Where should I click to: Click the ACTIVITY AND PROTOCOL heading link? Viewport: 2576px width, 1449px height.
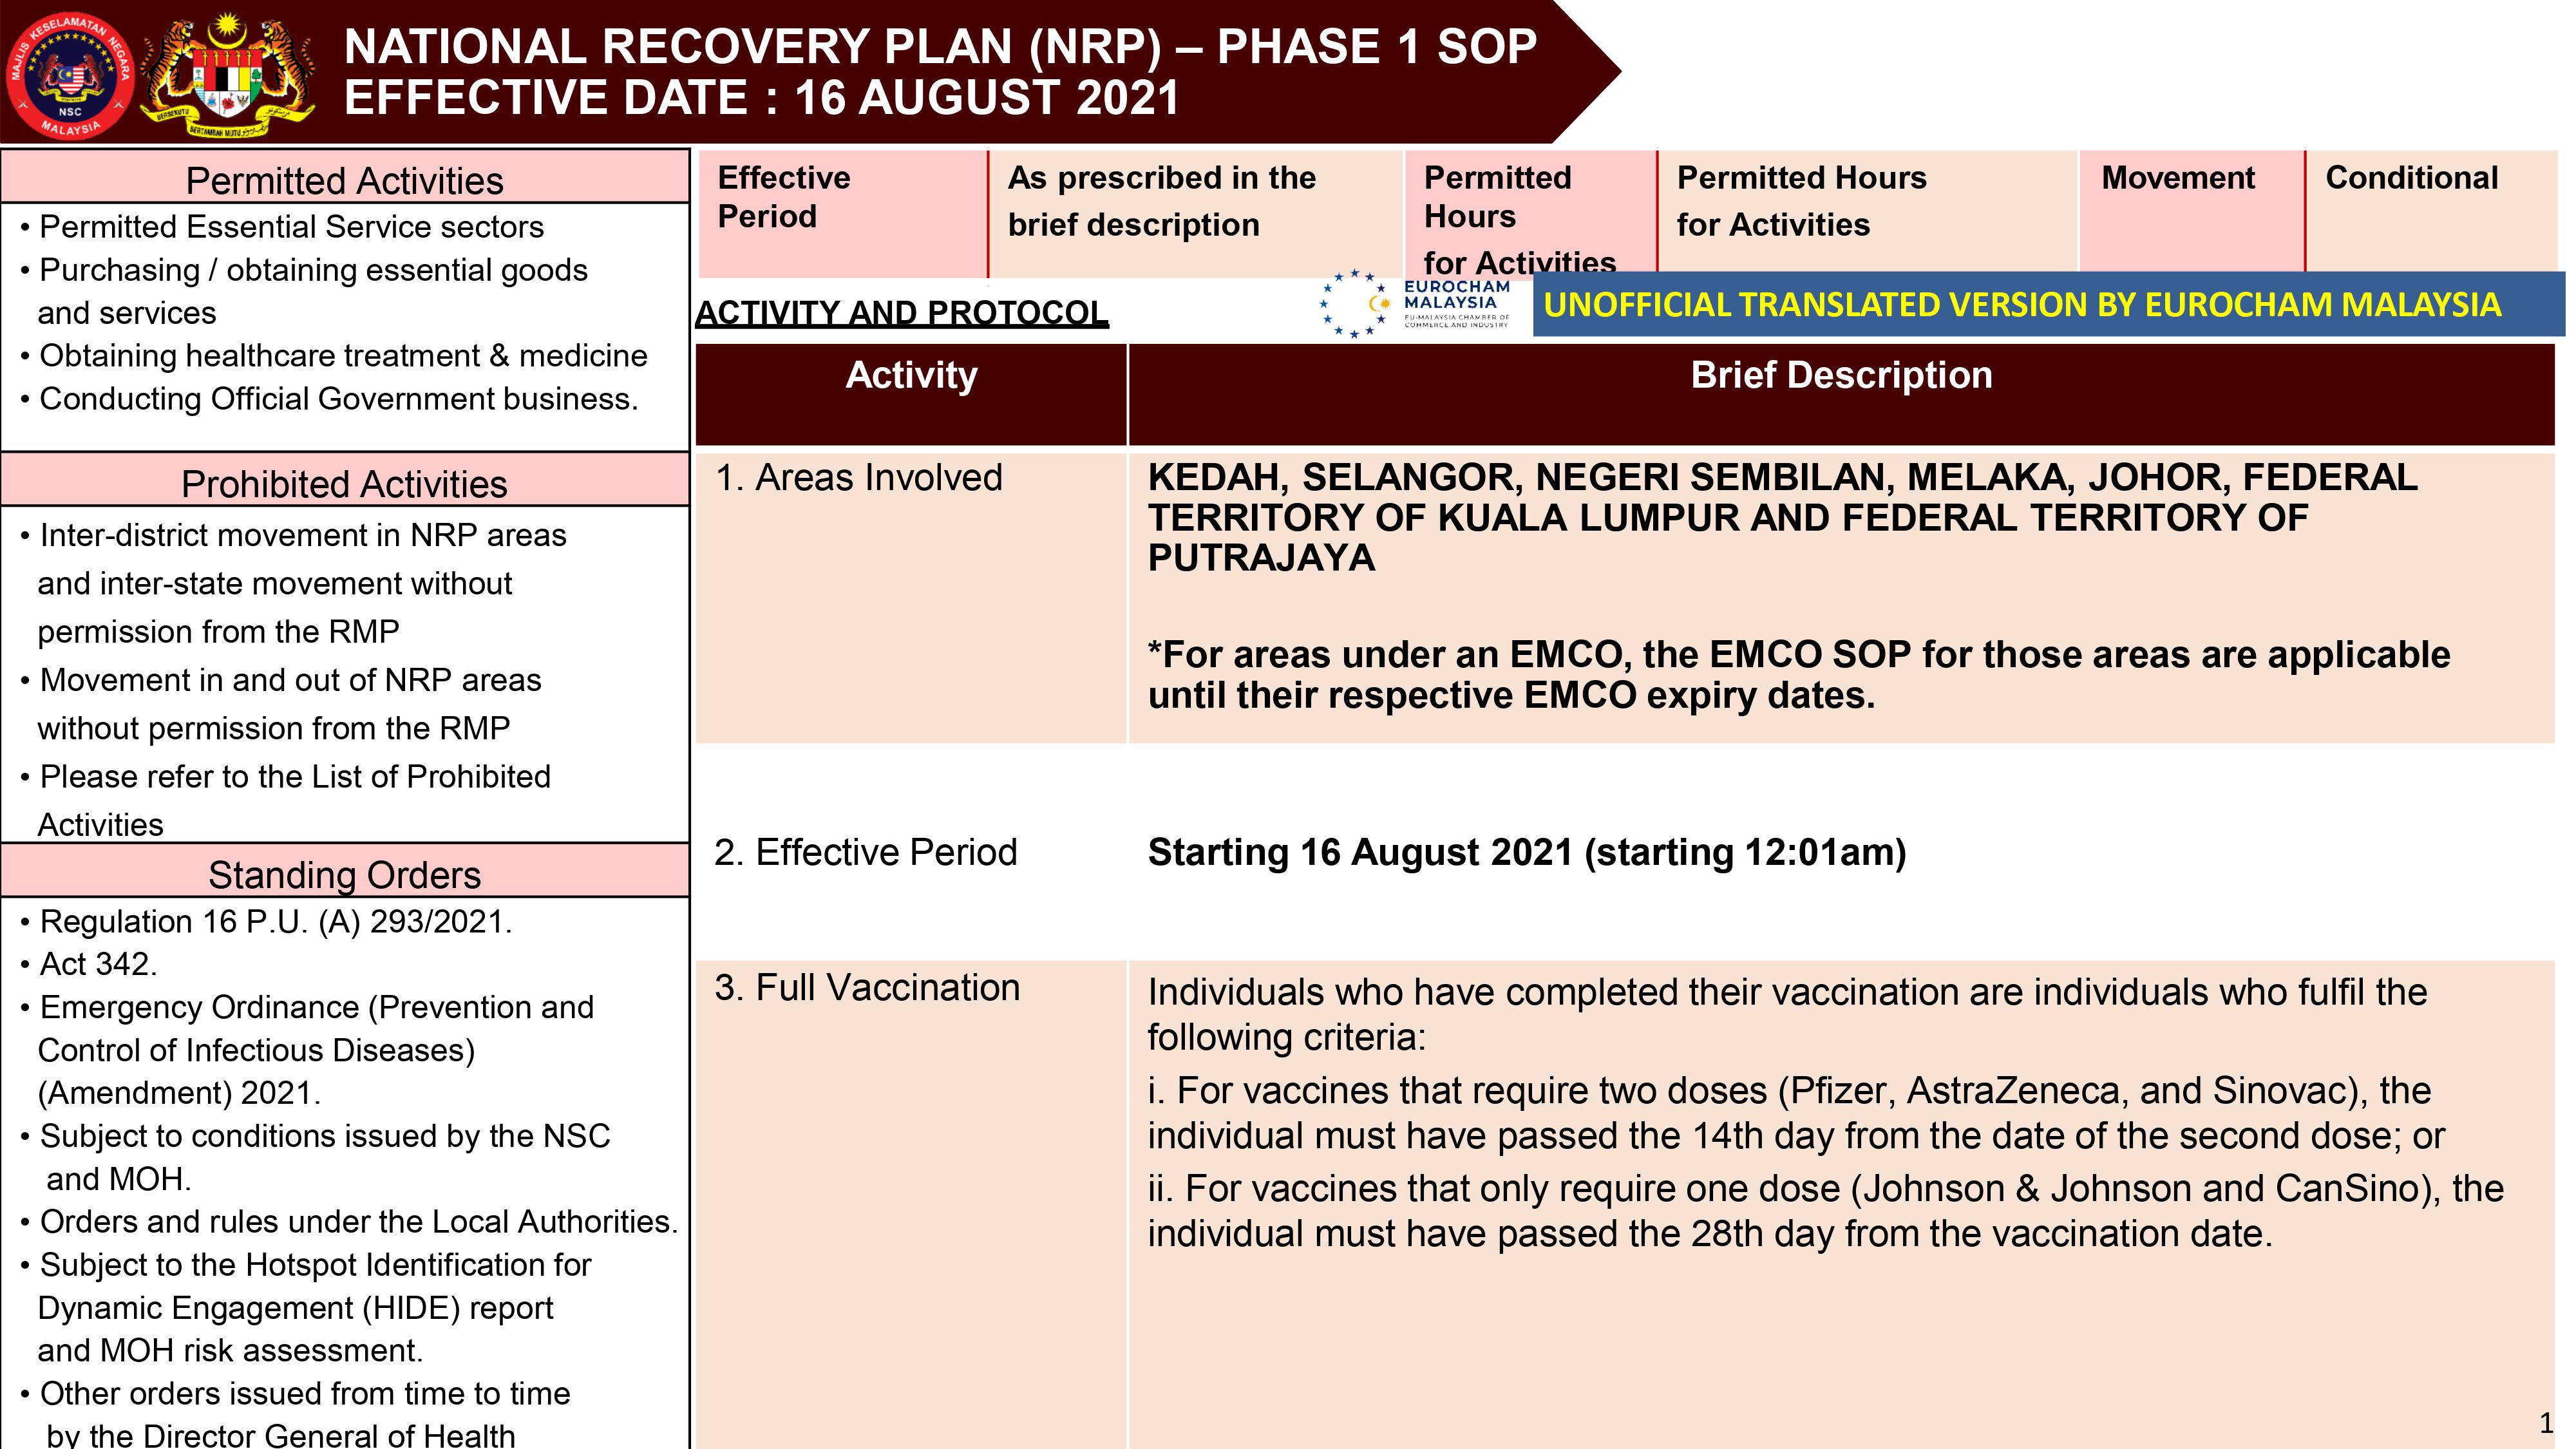pyautogui.click(x=900, y=312)
